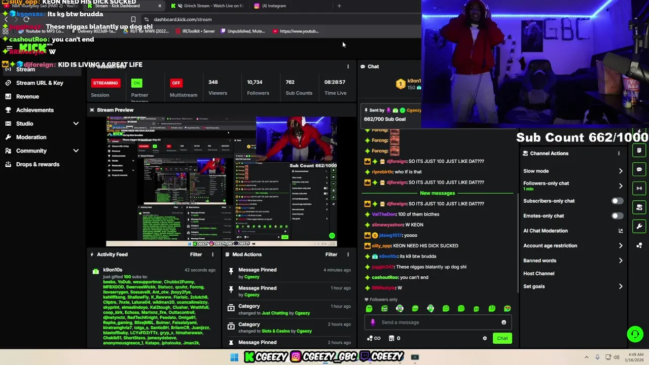Click the broadcast signal icon in right rail
This screenshot has height=365, width=649.
639,188
